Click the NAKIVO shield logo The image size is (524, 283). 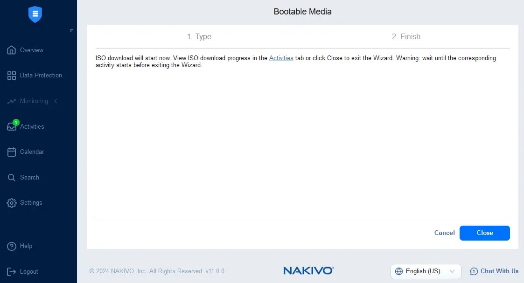[x=35, y=14]
